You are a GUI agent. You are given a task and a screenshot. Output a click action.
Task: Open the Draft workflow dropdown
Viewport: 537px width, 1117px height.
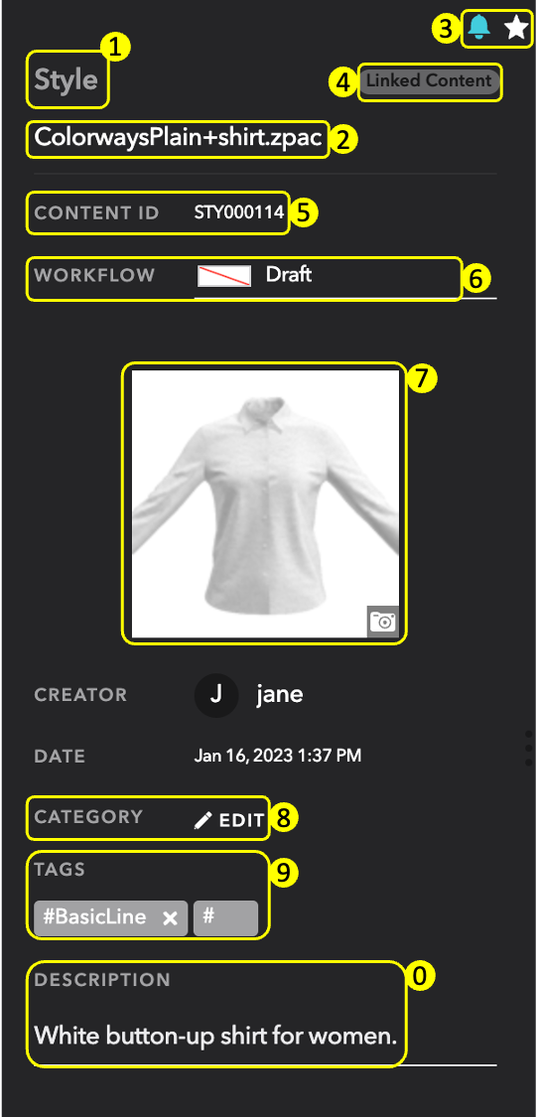tap(345, 276)
